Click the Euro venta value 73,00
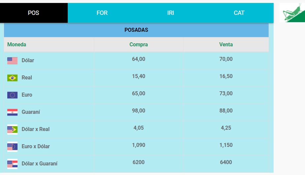 [x=226, y=94]
